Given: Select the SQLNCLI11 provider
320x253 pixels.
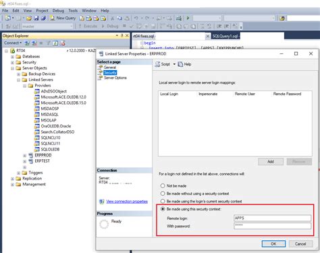Looking at the screenshot, I should click(x=51, y=143).
